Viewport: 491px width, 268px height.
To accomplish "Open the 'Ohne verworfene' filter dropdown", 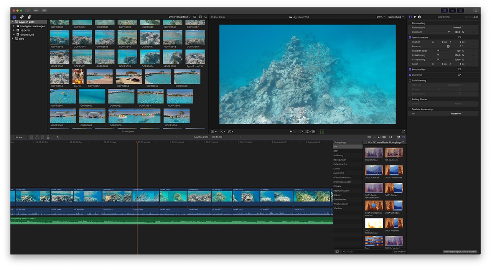I will click(180, 17).
